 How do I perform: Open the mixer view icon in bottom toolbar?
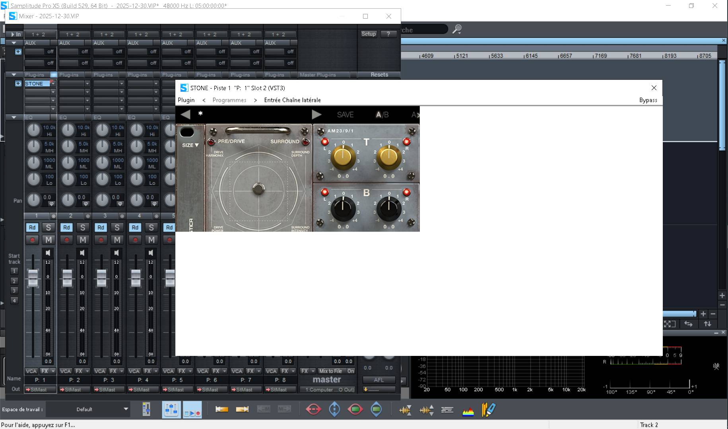point(171,410)
